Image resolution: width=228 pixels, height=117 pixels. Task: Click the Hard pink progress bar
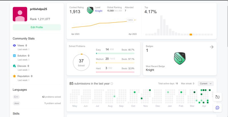pos(115,72)
